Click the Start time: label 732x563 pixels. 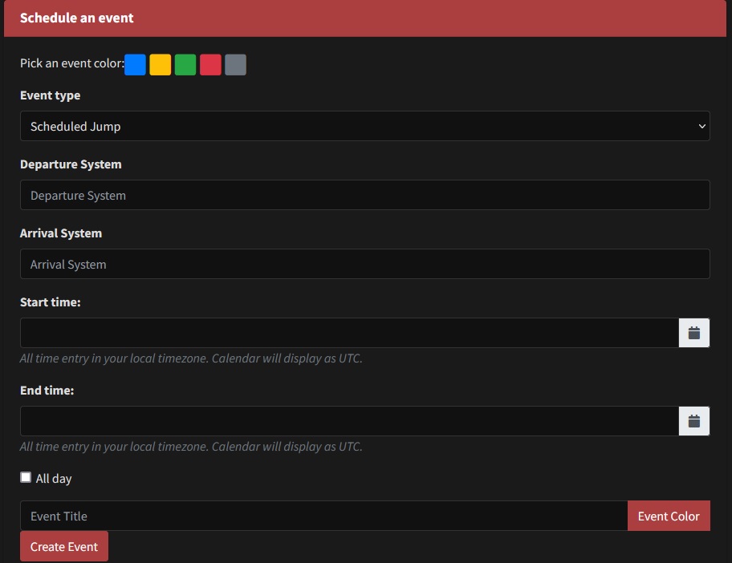click(x=50, y=302)
